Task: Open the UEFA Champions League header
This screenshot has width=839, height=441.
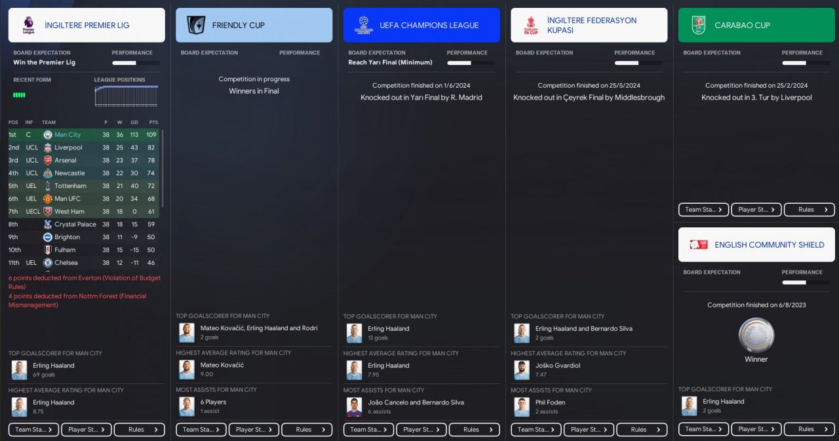Action: tap(421, 25)
